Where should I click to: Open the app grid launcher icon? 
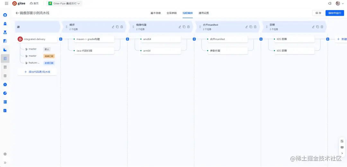pyautogui.click(x=6, y=3)
